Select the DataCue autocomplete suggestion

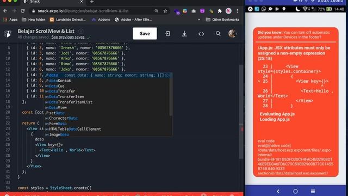pos(108,86)
